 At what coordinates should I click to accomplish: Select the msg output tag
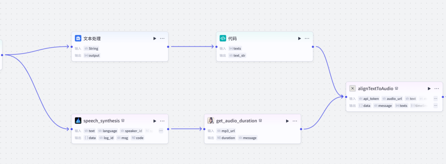[123, 138]
